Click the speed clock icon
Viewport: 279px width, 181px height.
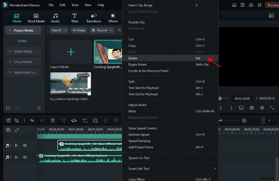pos(95,120)
